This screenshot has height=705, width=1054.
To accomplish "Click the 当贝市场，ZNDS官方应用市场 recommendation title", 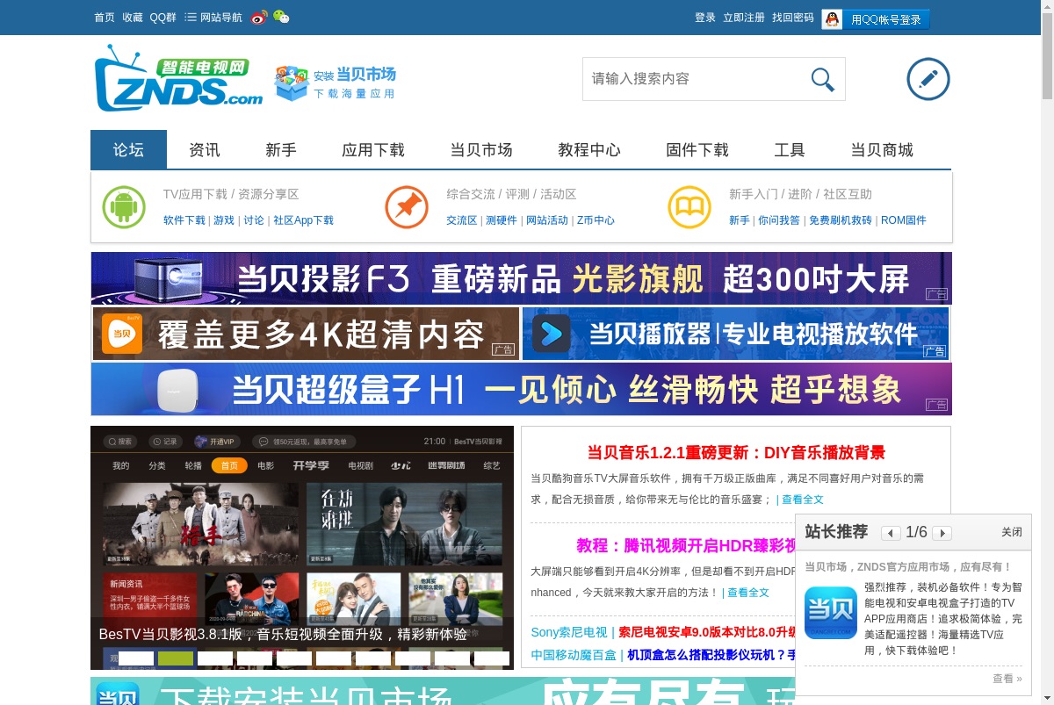I will pos(908,567).
